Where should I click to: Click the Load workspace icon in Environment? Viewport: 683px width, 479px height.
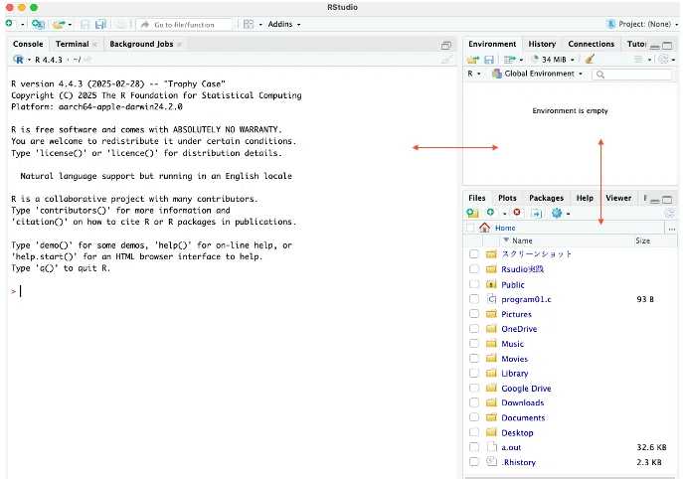coord(473,60)
